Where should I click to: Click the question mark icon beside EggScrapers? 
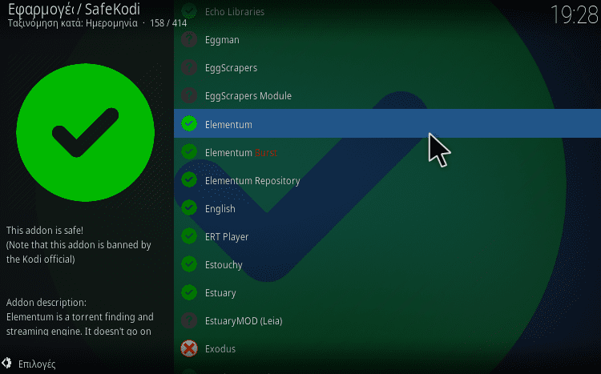pyautogui.click(x=189, y=67)
